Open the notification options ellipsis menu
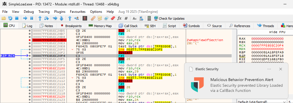This screenshot has height=103, width=293. coord(269,69)
